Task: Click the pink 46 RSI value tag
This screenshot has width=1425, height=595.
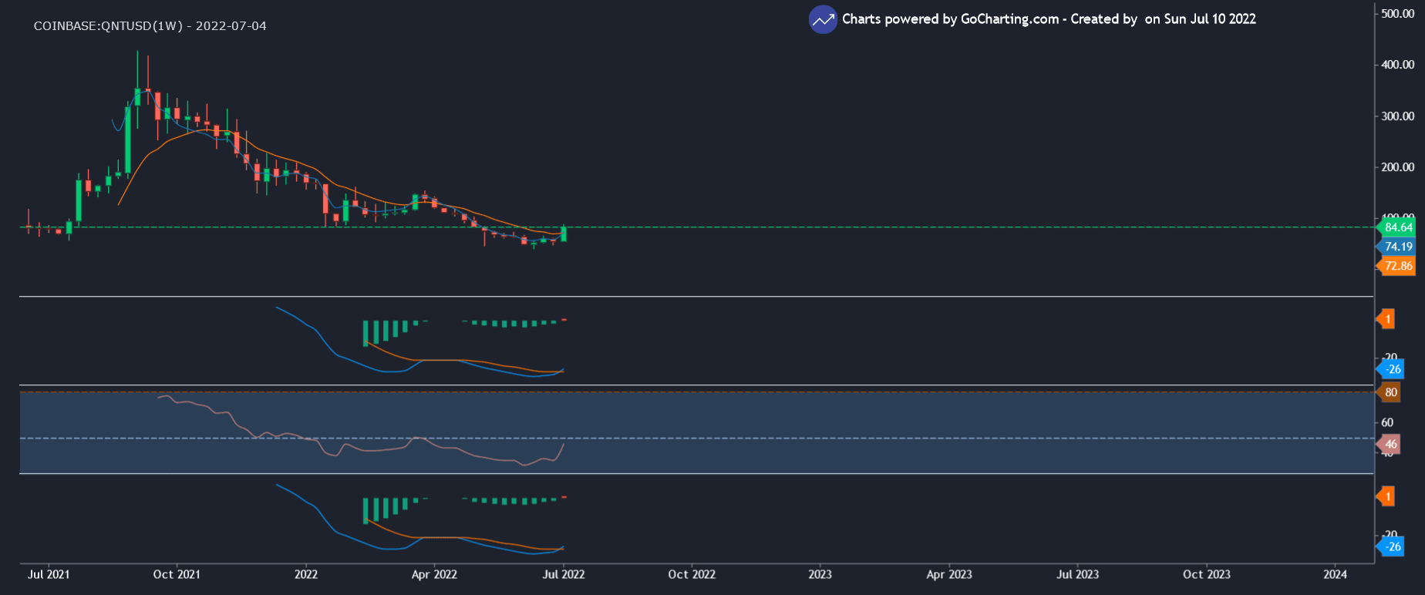Action: tap(1390, 444)
